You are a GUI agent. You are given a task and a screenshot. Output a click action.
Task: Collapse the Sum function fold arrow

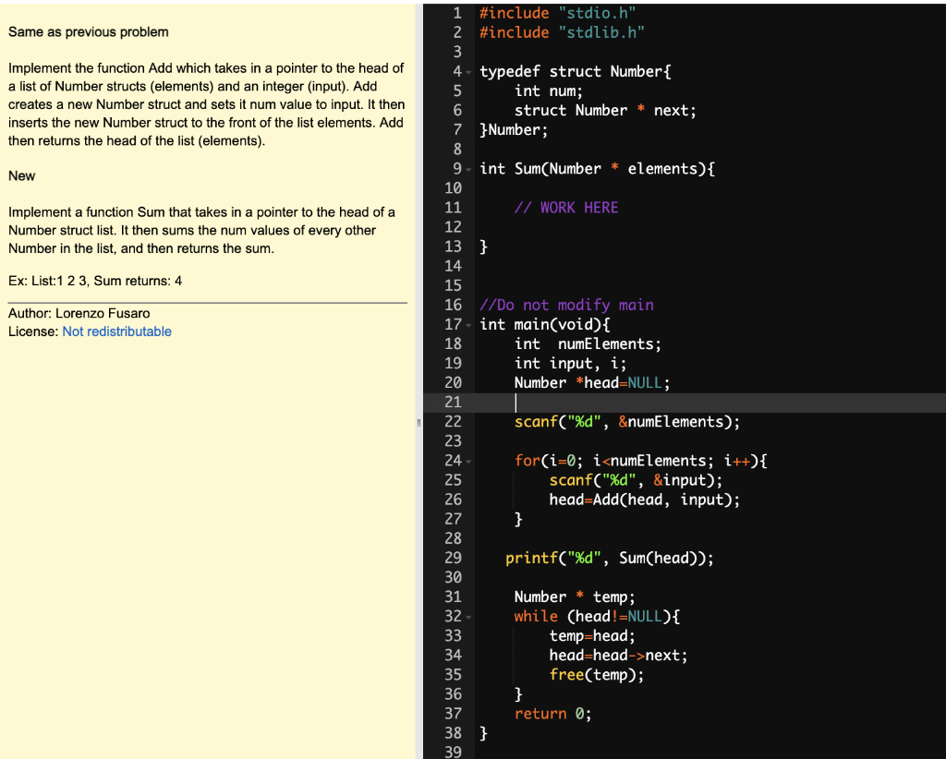point(468,168)
